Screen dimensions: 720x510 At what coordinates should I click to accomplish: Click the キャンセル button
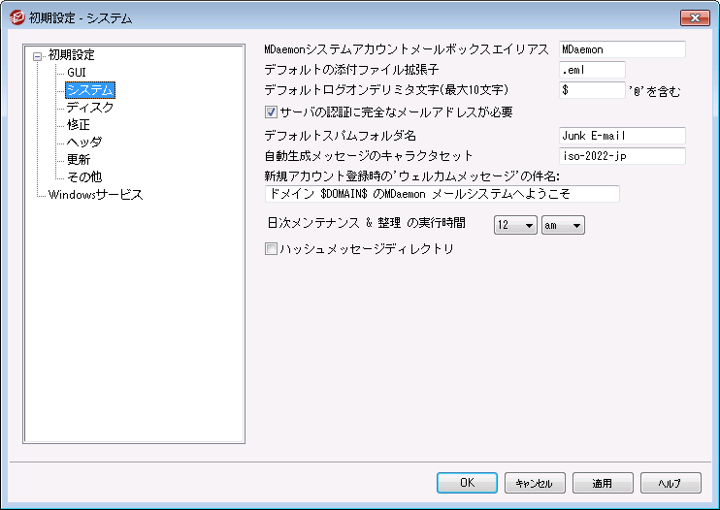534,483
